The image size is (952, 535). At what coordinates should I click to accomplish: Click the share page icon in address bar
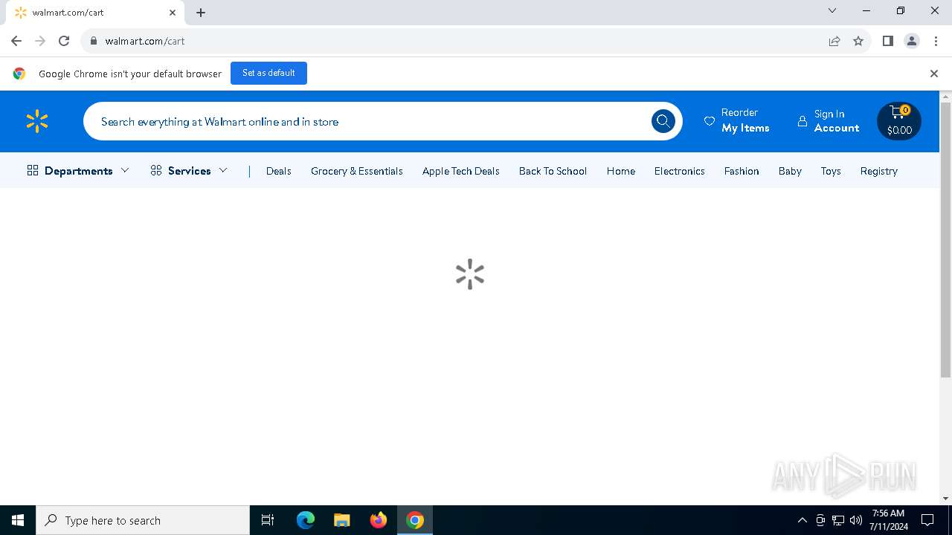pyautogui.click(x=834, y=41)
